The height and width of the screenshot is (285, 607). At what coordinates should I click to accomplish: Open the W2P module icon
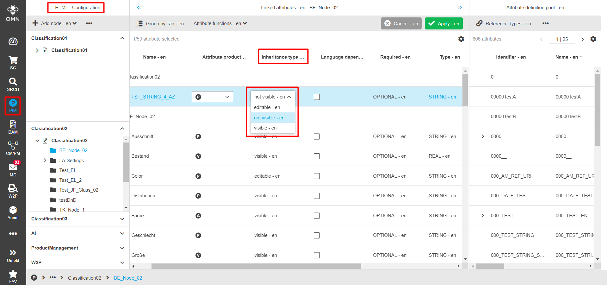13,191
